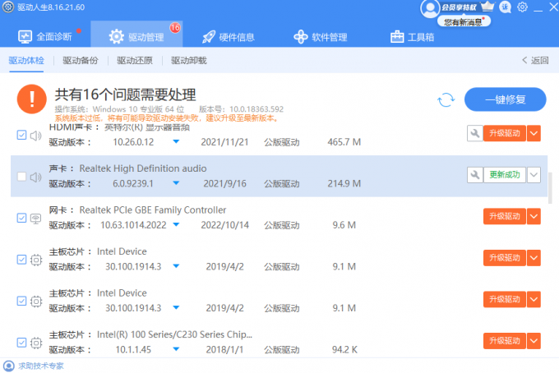Screen dimensions: 559x373
Task: Uncheck the Realtek PCIe GBE network card checkbox
Action: point(21,218)
